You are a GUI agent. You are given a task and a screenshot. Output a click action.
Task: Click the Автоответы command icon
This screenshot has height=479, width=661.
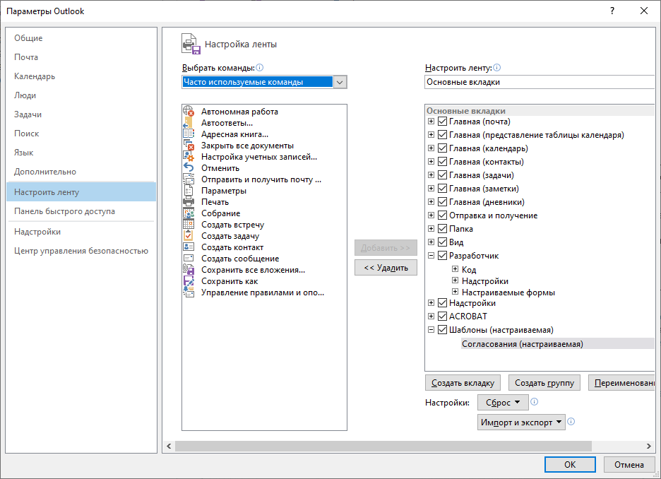(189, 123)
